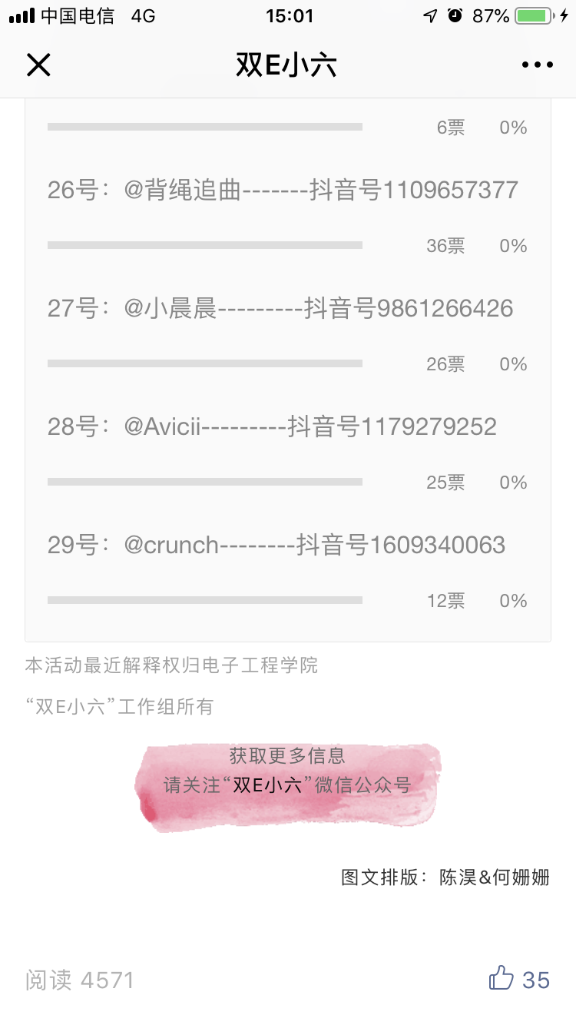Tap the 双E小六 page title
Image resolution: width=576 pixels, height=1025 pixels.
click(x=286, y=66)
